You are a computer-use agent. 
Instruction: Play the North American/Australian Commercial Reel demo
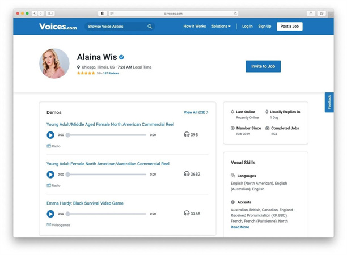50,175
